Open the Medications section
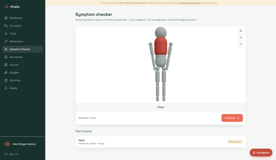 [x=23, y=41]
